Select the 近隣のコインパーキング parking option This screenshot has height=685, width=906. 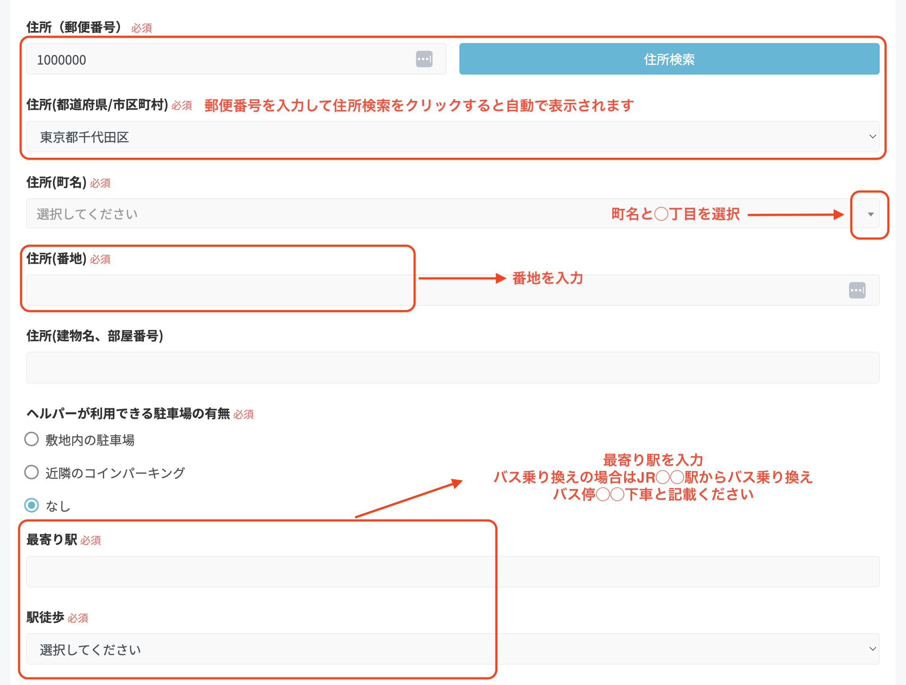pyautogui.click(x=31, y=472)
